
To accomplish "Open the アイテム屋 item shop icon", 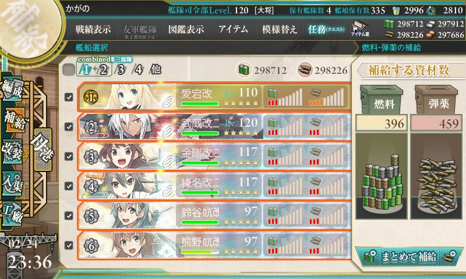I will 360,29.
